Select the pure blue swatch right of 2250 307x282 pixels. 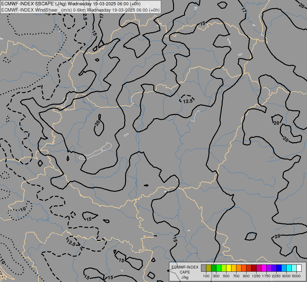[x=279, y=268]
